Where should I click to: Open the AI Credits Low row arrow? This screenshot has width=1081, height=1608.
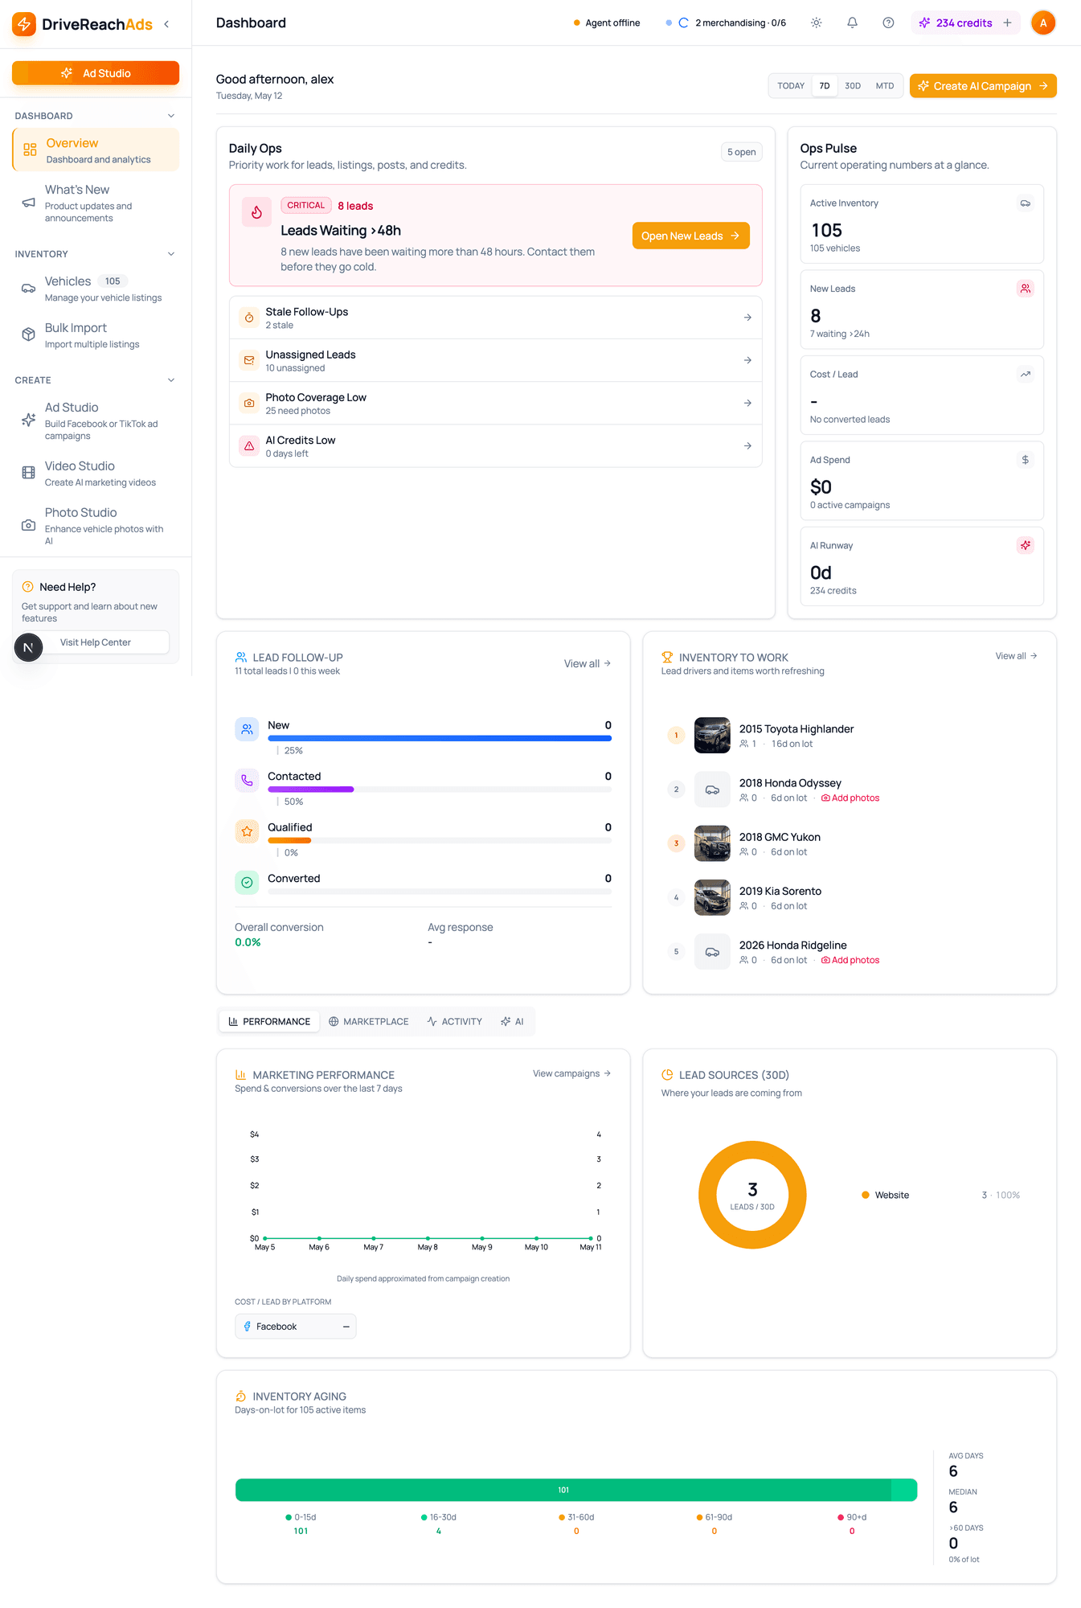747,445
